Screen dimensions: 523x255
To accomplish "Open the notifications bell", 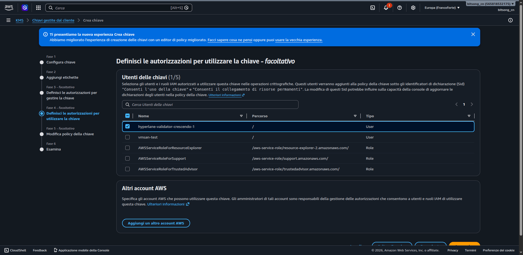I will 386,7.
